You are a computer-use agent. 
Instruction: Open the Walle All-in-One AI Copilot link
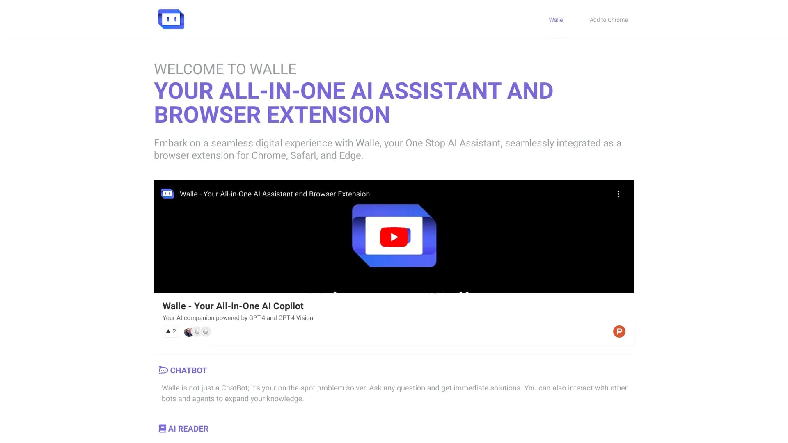click(x=233, y=306)
